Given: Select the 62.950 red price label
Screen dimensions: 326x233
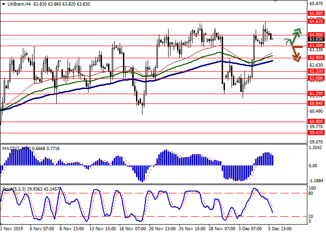Looking at the screenshot, I should (x=316, y=58).
